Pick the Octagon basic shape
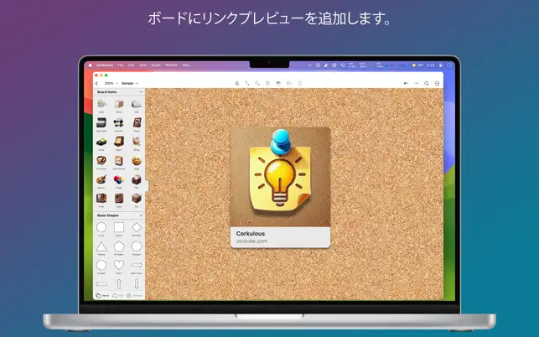Screen dimensions: 539x337 point(101,265)
